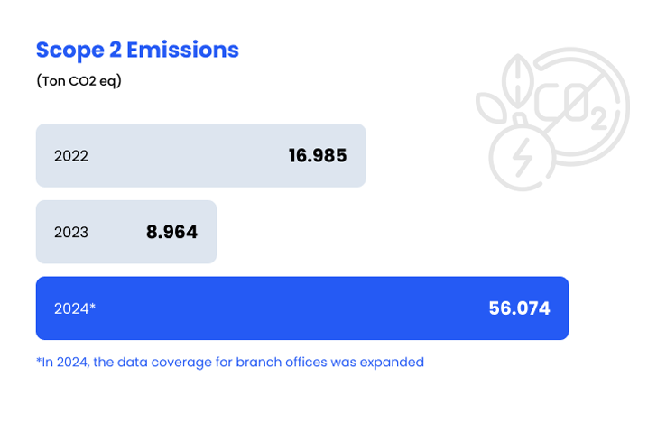Image resolution: width=657 pixels, height=441 pixels.
Task: Click the branch offices footnote text
Action: [x=230, y=362]
